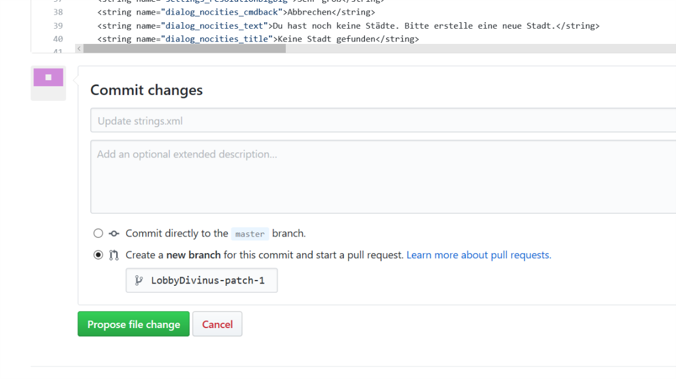Click the 'Propose file change' button
Screen dimensions: 676x379
(134, 324)
